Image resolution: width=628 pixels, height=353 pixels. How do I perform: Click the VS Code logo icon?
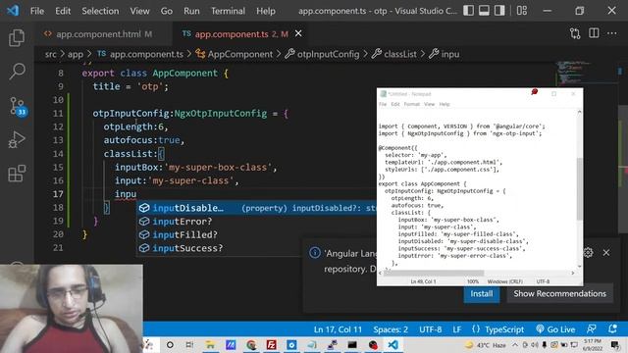tap(13, 11)
